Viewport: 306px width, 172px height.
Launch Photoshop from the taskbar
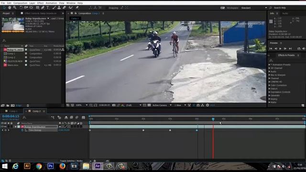pyautogui.click(x=51, y=166)
